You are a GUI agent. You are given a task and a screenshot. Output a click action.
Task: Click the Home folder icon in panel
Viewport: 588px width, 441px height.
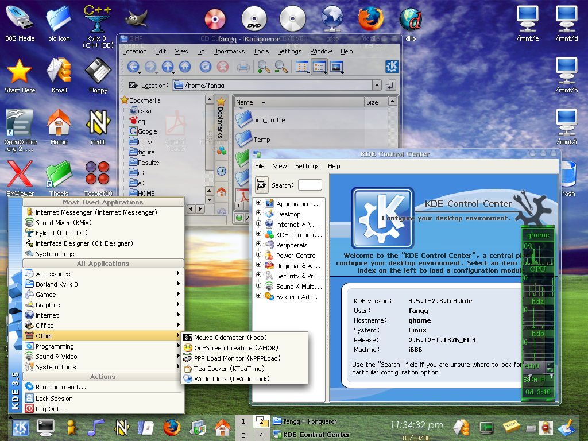click(222, 427)
